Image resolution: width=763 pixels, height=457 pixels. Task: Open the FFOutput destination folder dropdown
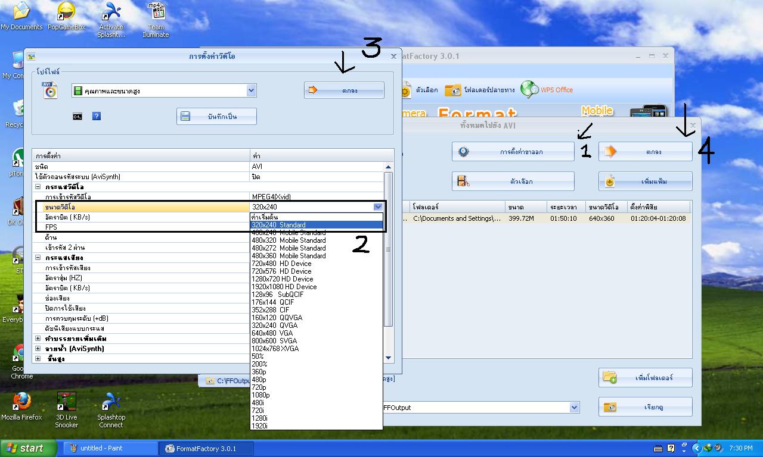tap(574, 408)
